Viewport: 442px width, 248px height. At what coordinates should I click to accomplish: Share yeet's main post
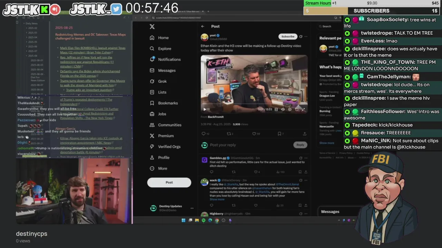(x=305, y=134)
